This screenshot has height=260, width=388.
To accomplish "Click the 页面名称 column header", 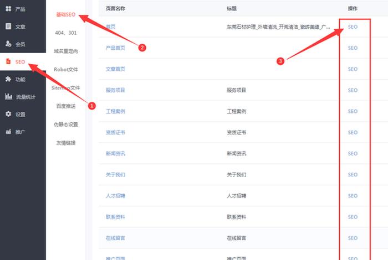I will (115, 8).
